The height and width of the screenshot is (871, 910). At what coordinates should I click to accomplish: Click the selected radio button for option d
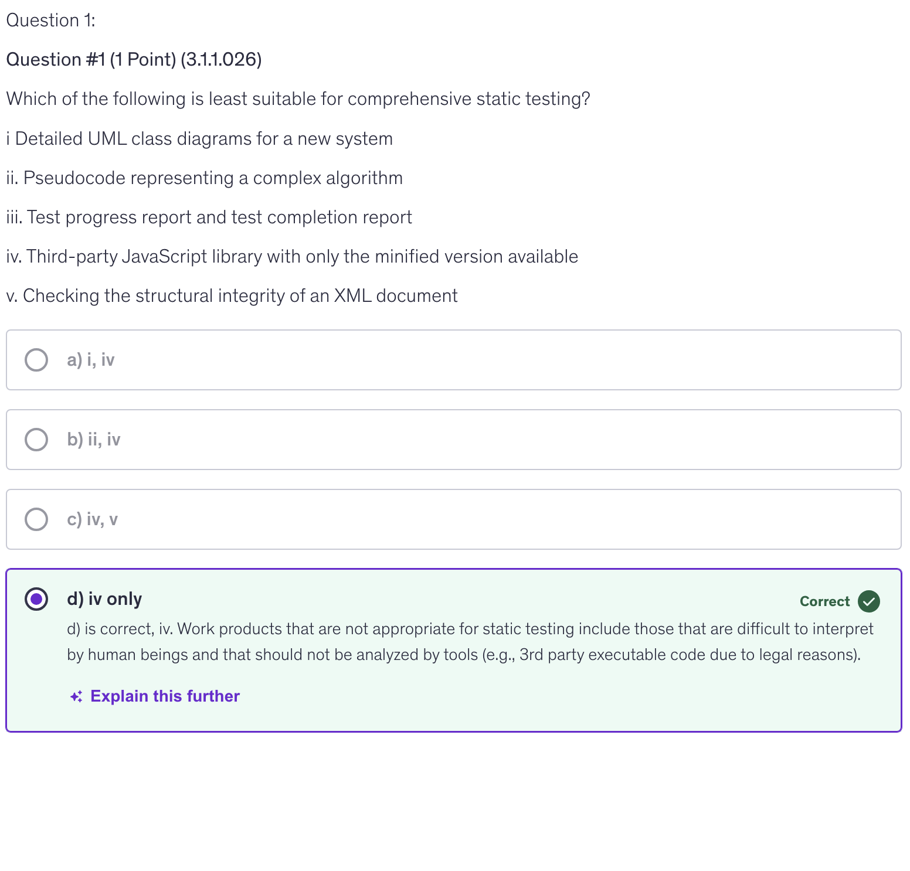click(x=36, y=599)
